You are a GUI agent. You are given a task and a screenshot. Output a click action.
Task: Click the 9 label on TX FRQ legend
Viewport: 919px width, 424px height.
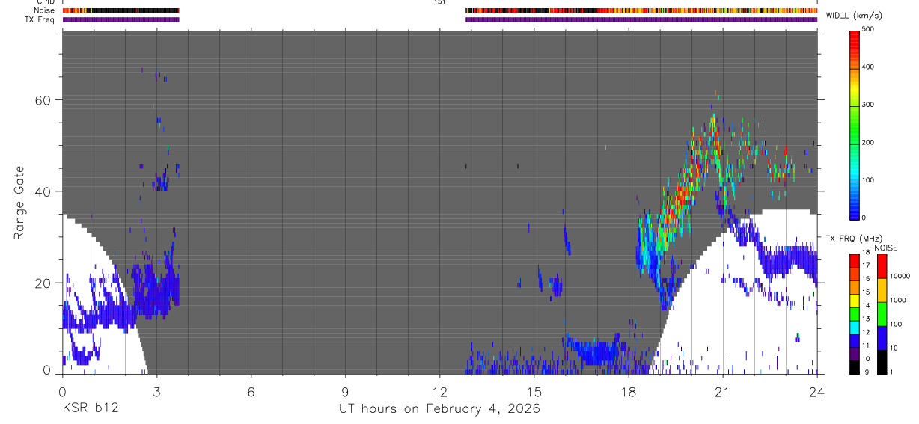(865, 372)
